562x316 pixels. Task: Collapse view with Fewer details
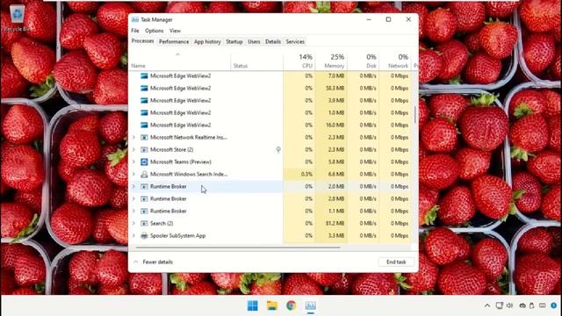(154, 262)
